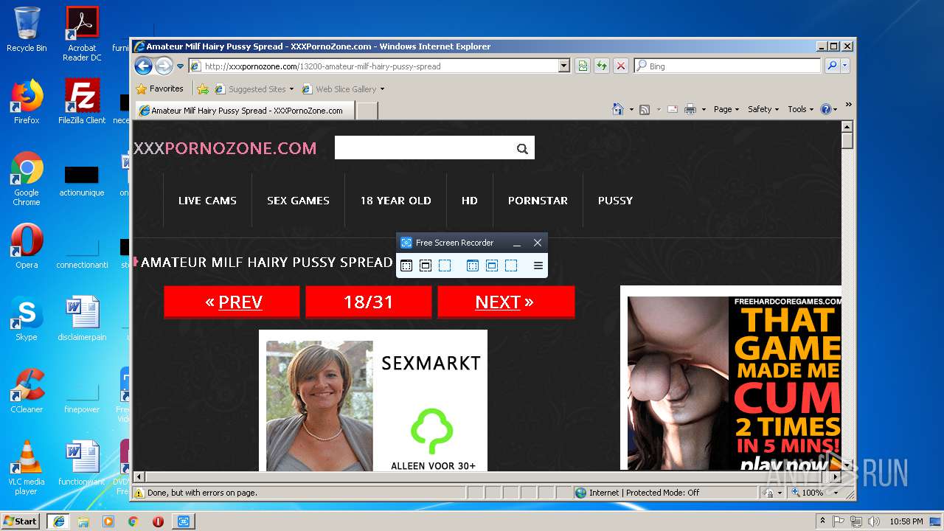Image resolution: width=944 pixels, height=531 pixels.
Task: Select the HD site navigation item
Action: click(470, 201)
